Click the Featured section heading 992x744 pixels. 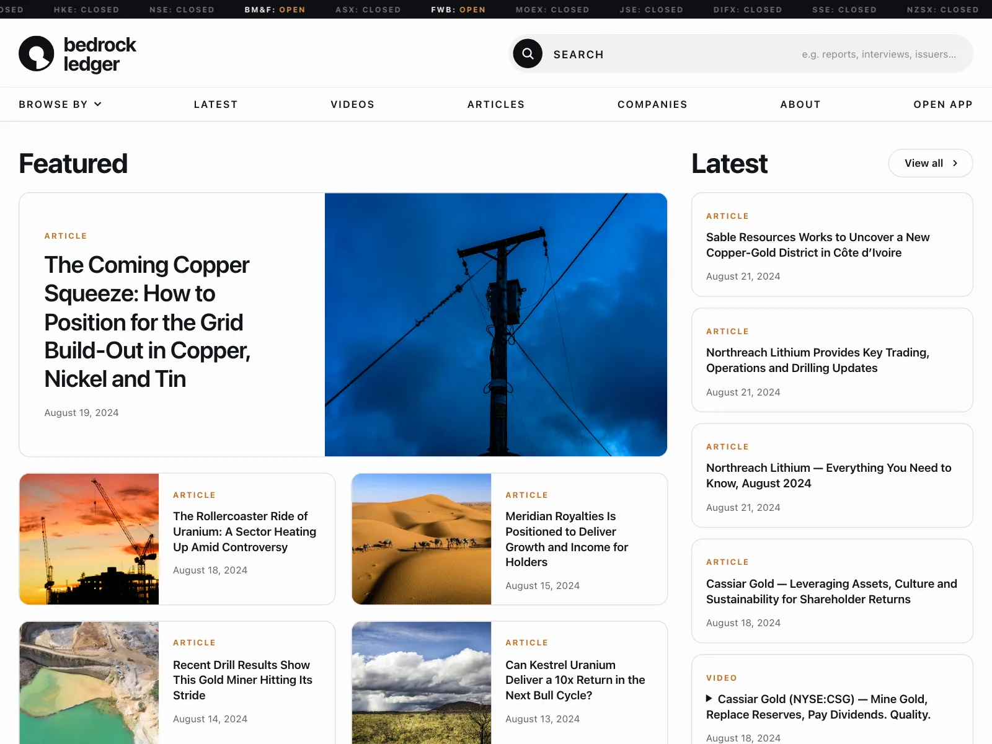(x=73, y=164)
